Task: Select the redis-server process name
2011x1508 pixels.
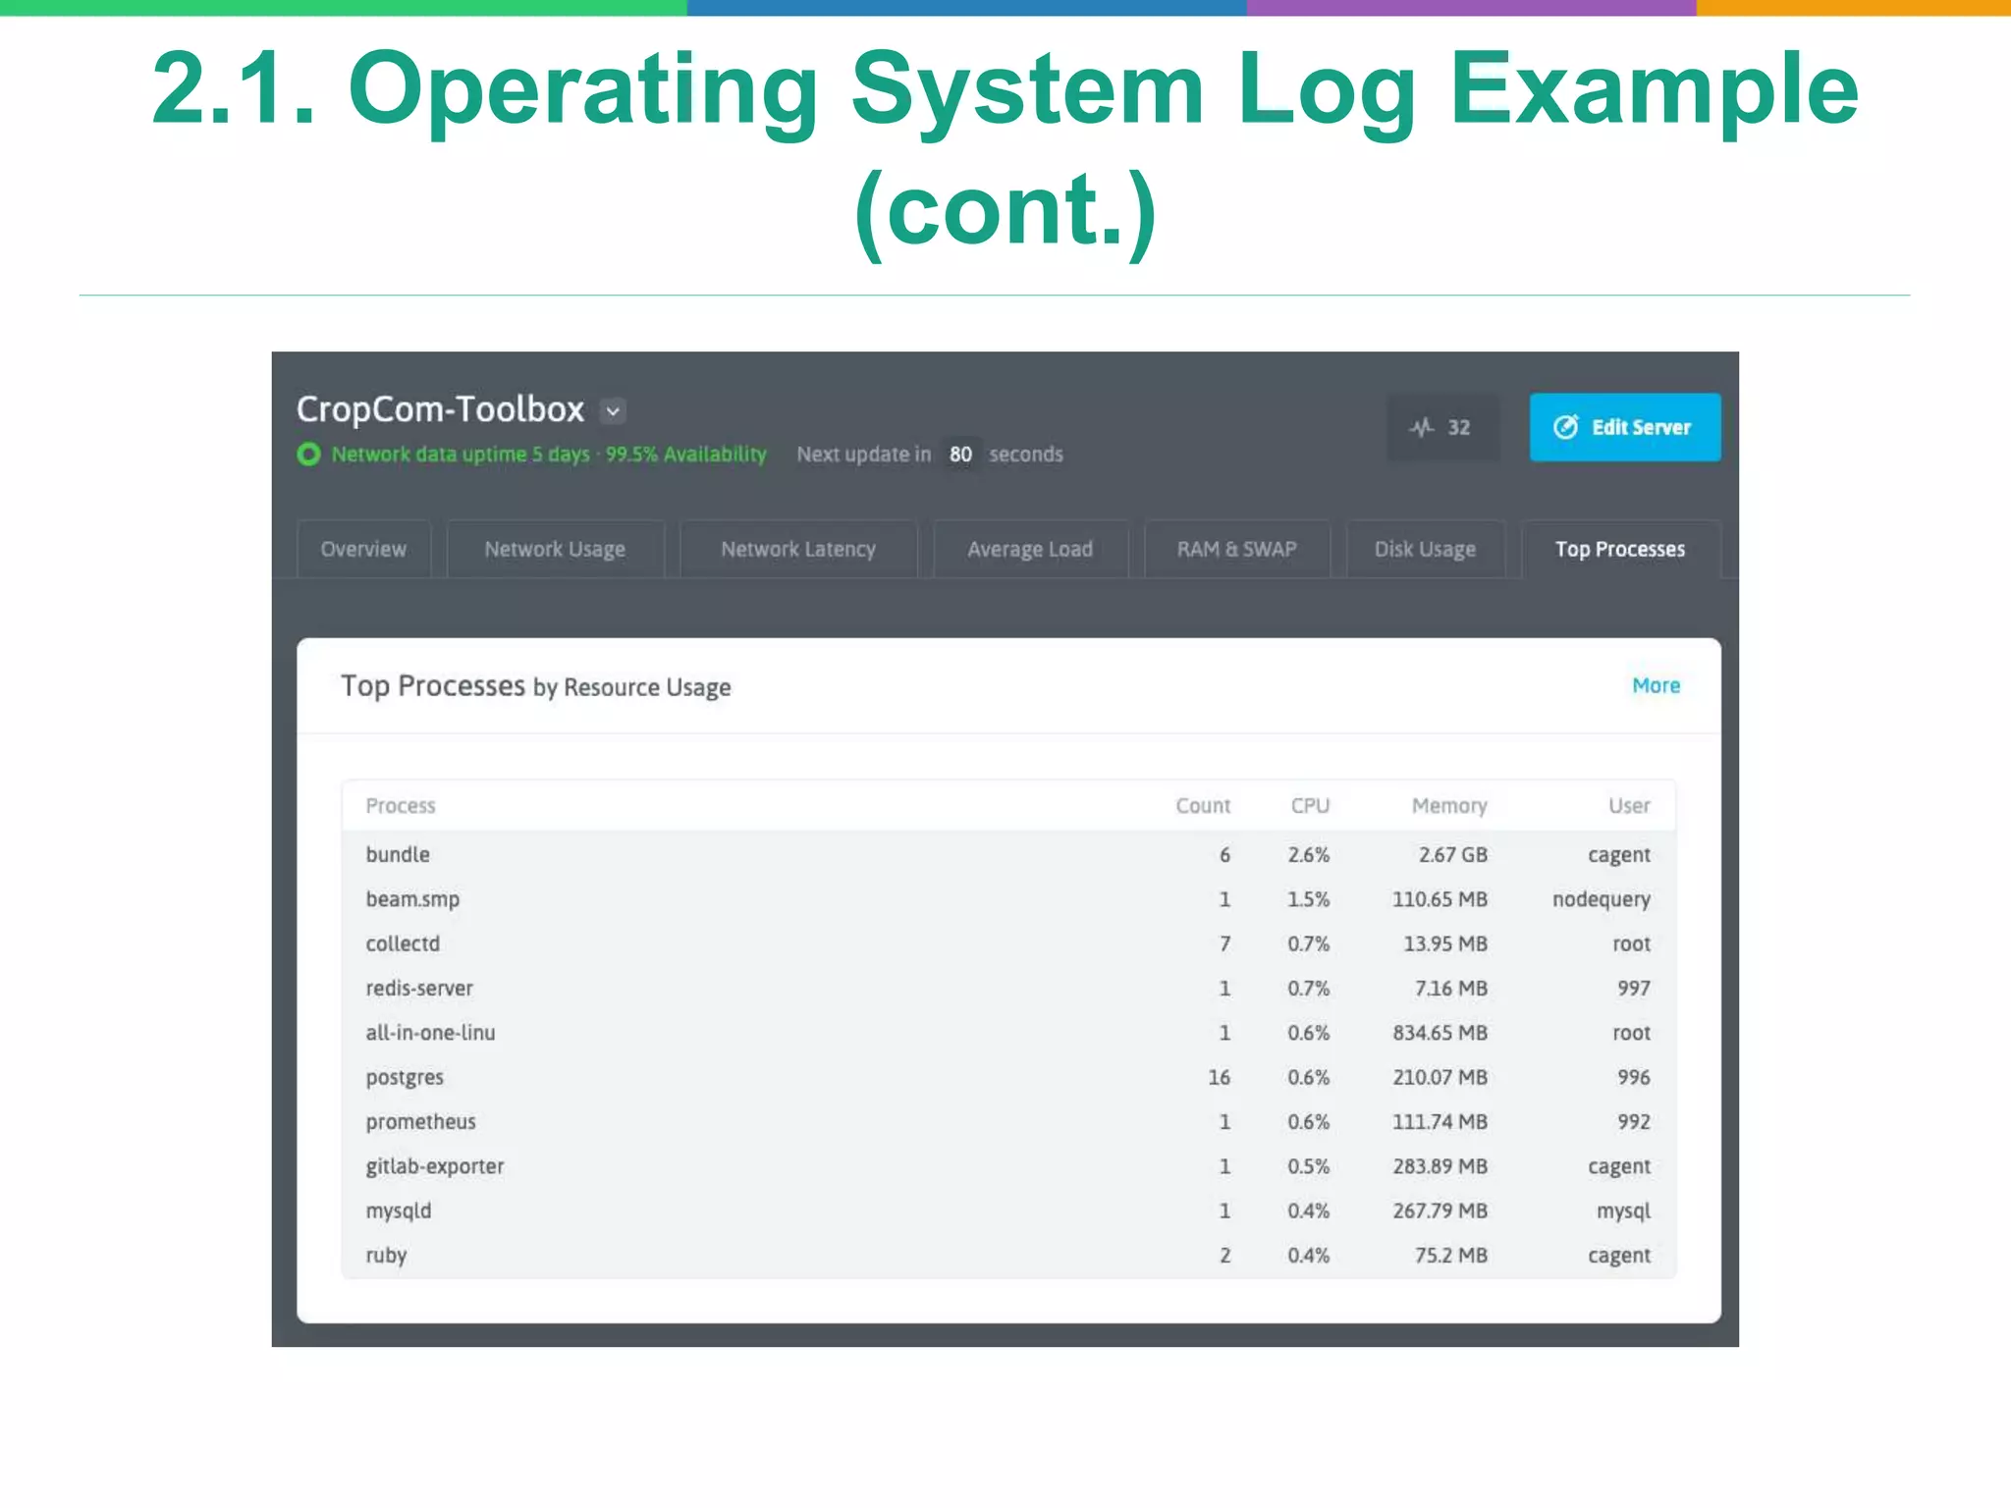Action: (x=419, y=988)
